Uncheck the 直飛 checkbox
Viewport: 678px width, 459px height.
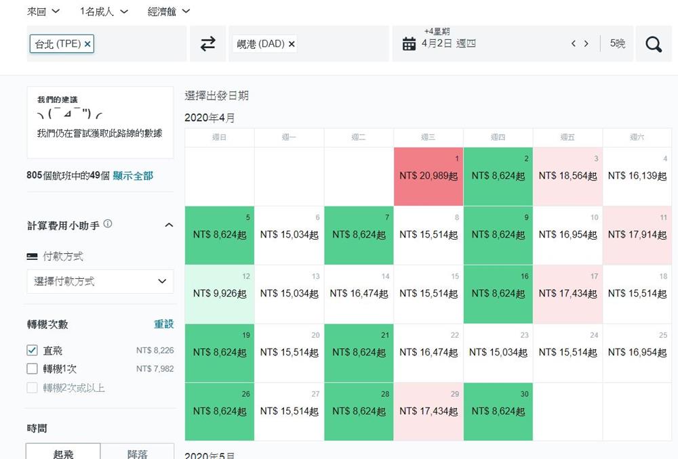32,350
